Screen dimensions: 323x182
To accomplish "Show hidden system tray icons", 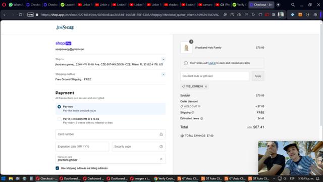I will [274, 178].
